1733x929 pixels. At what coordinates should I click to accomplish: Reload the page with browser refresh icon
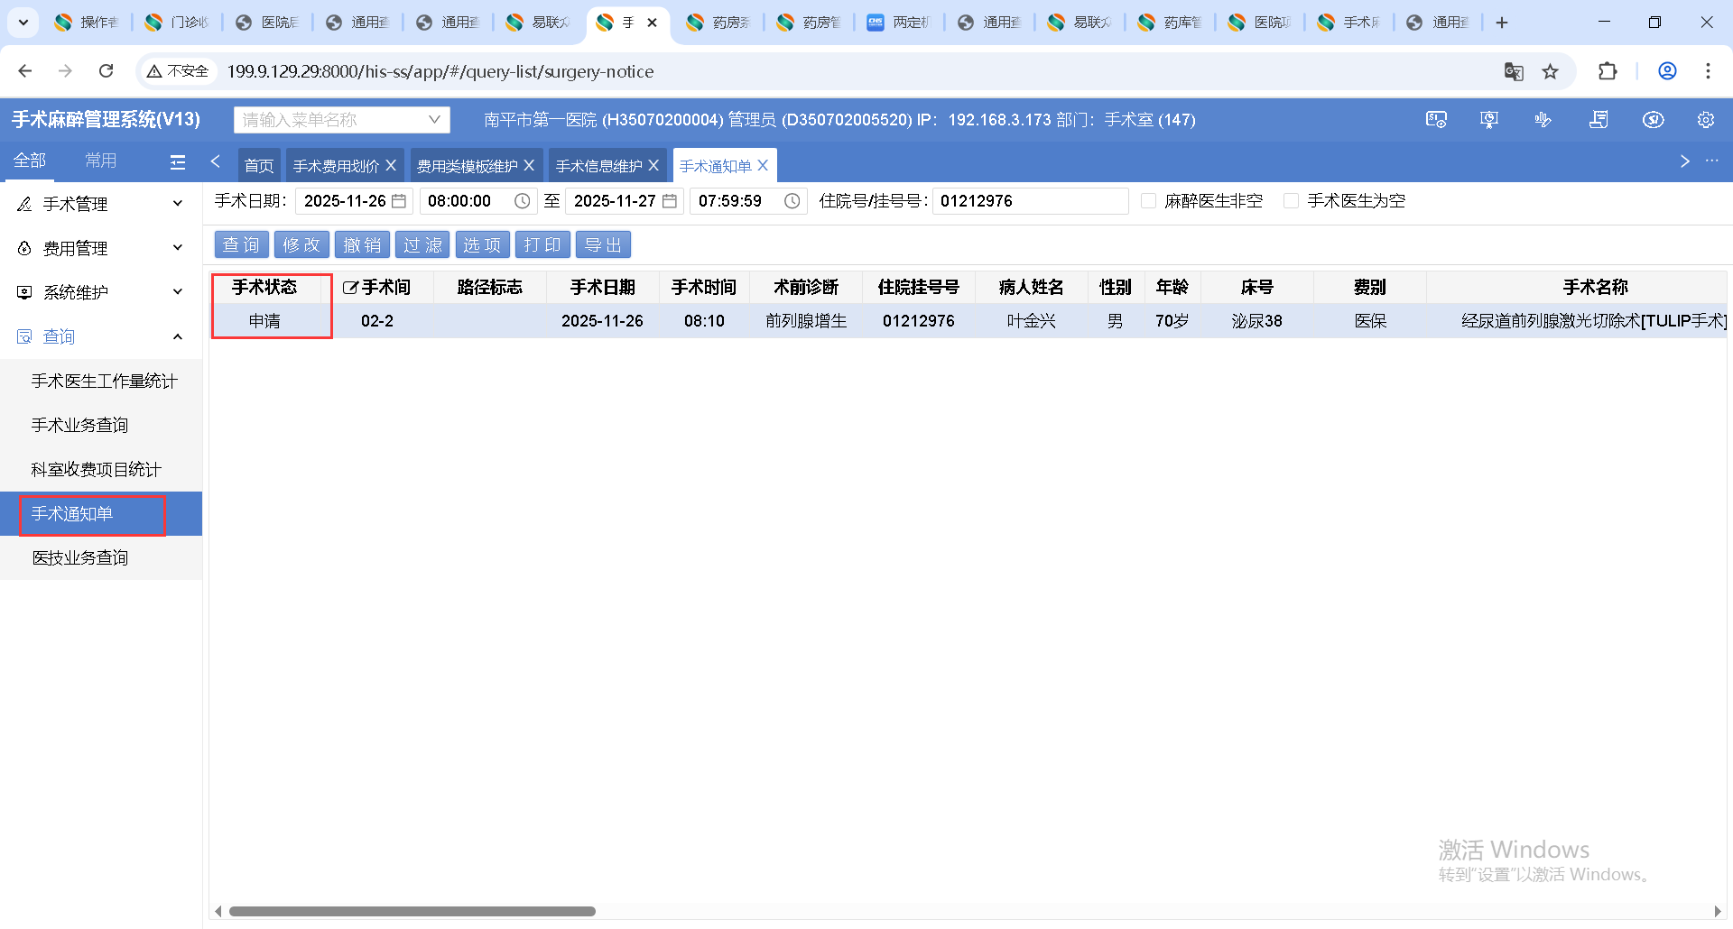(x=107, y=71)
